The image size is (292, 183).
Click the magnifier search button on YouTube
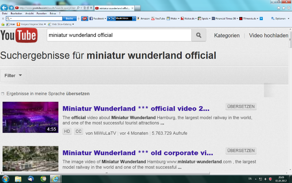pos(199,36)
